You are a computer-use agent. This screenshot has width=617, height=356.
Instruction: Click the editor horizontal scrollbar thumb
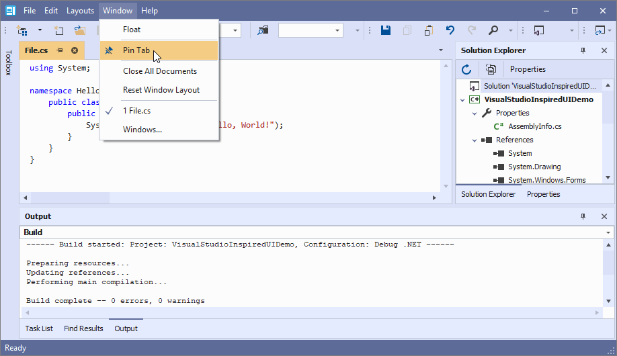70,198
